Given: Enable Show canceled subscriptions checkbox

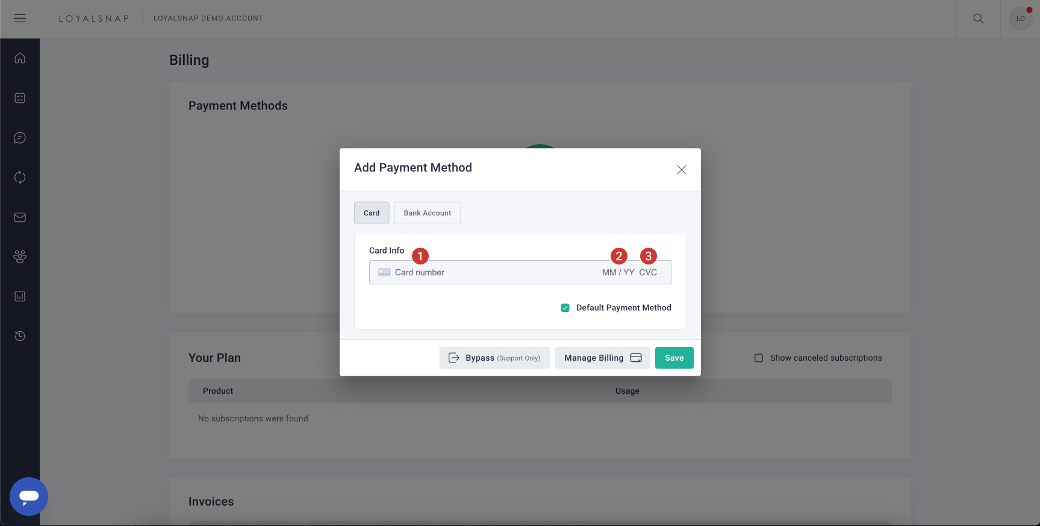Looking at the screenshot, I should pyautogui.click(x=759, y=358).
